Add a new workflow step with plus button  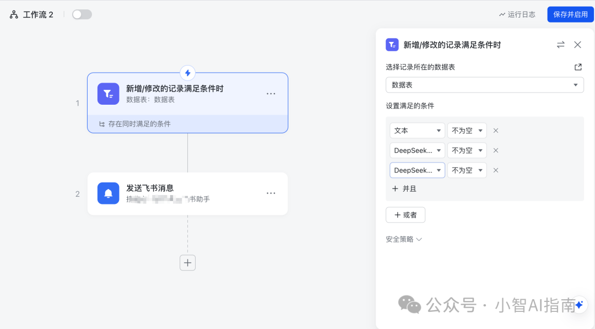[x=188, y=263]
